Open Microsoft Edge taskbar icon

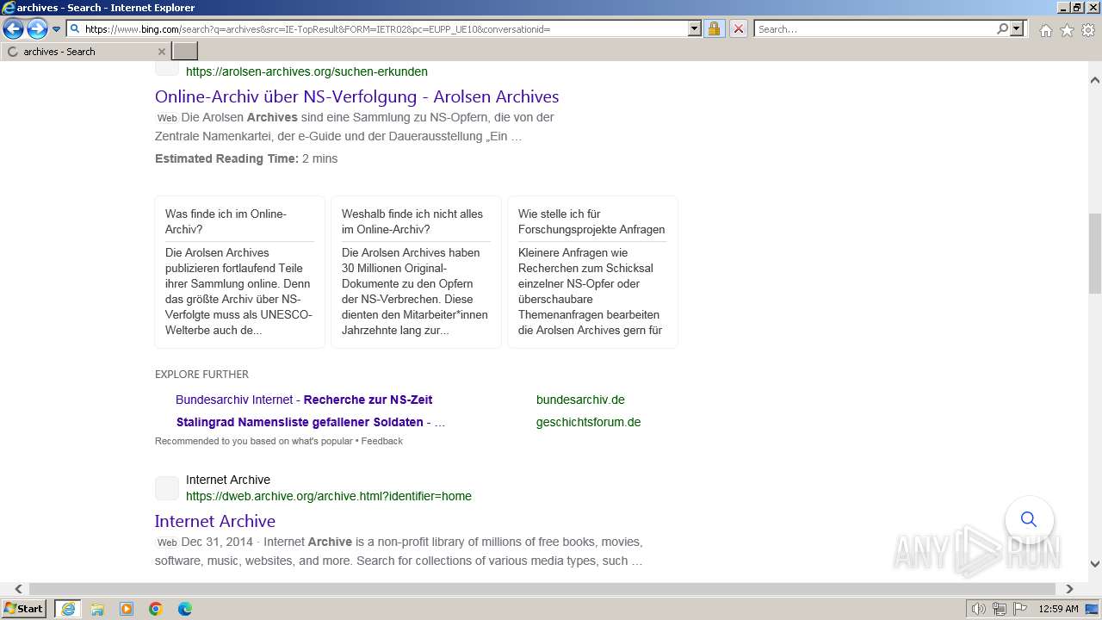[185, 609]
